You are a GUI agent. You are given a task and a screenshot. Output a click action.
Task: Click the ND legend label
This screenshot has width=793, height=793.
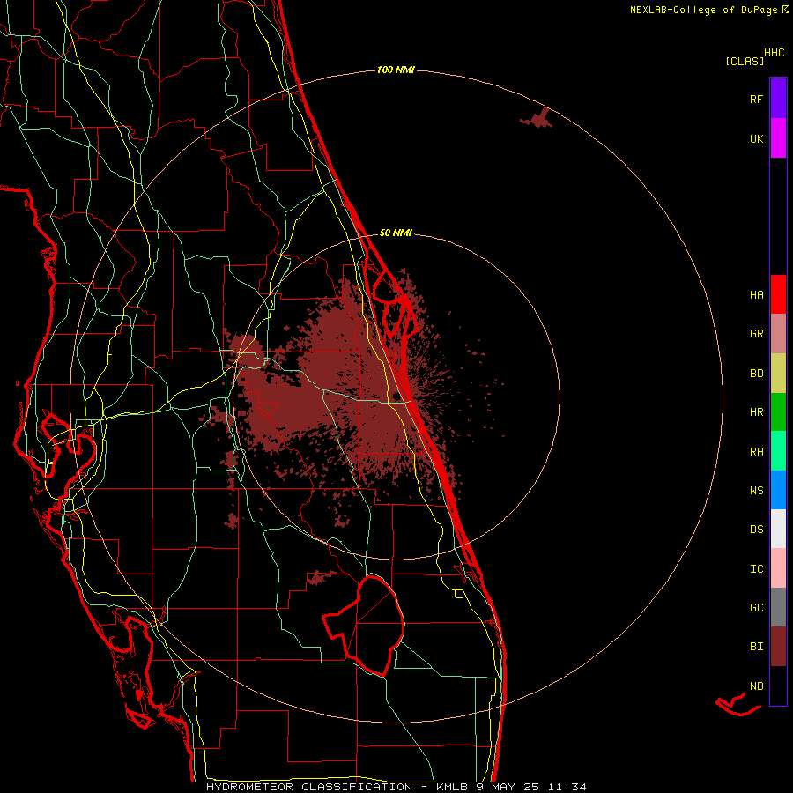coord(756,686)
